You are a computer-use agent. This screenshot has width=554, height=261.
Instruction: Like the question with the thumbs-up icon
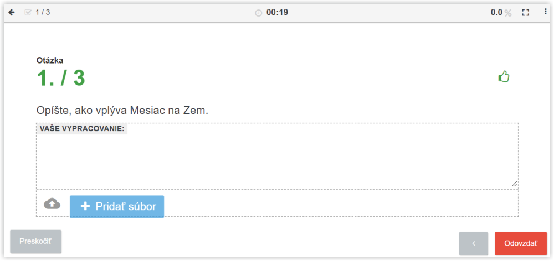[504, 76]
